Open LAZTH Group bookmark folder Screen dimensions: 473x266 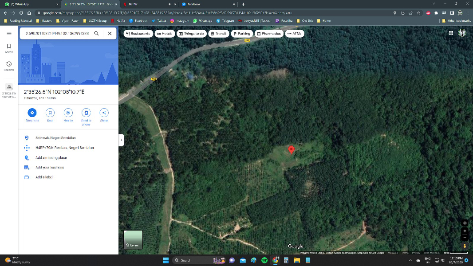[x=95, y=21]
